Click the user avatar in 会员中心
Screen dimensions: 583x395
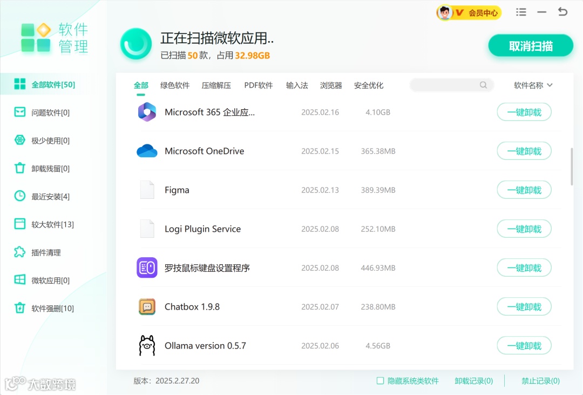(x=444, y=12)
